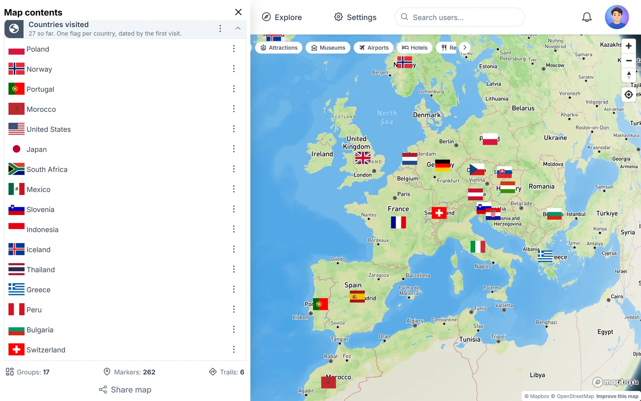
Task: Open the more options menu for Norway
Action: tap(234, 69)
